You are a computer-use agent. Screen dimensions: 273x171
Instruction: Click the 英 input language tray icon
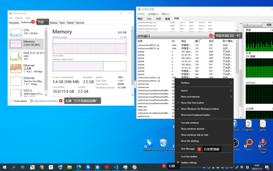tap(242, 167)
